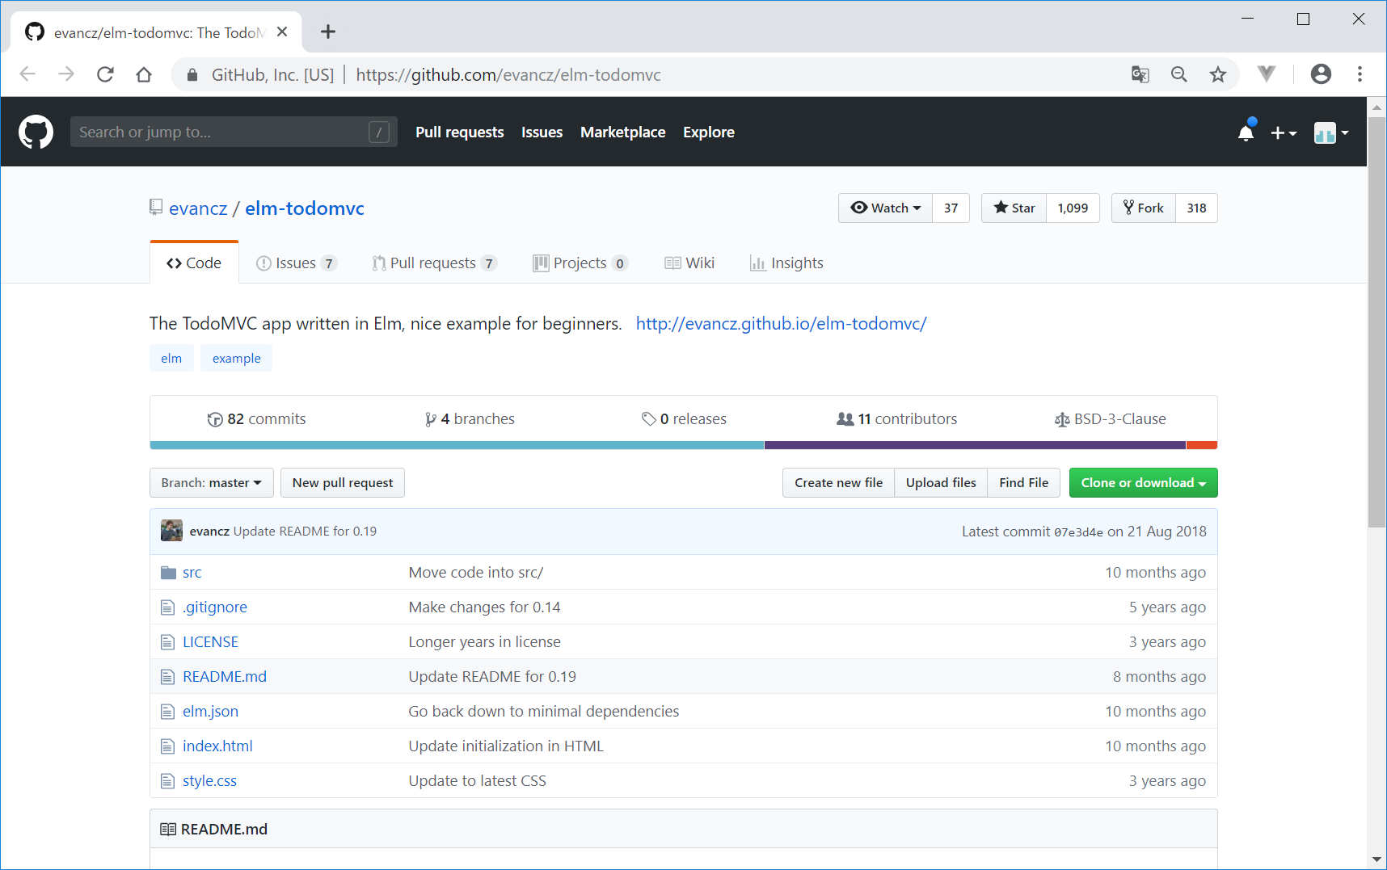Click the New pull request button
Screen dimensions: 1387x870
(x=342, y=483)
